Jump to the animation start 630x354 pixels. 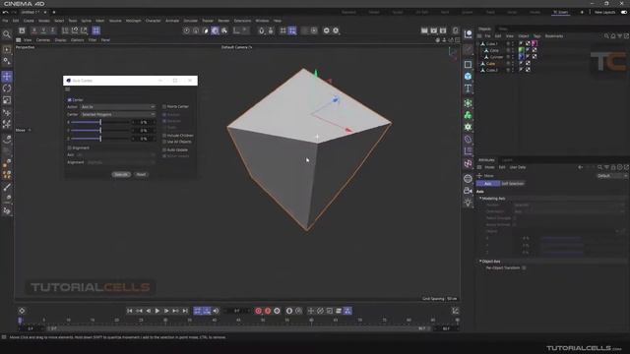(129, 311)
